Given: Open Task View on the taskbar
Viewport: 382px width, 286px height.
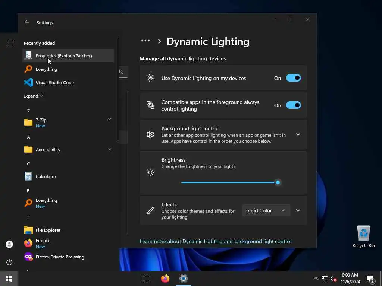Looking at the screenshot, I should [146, 279].
